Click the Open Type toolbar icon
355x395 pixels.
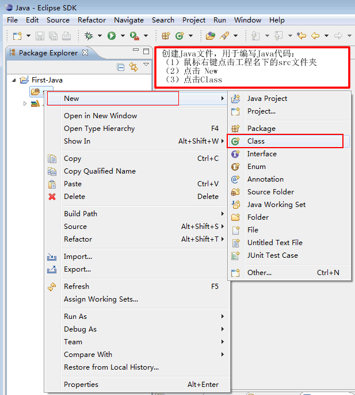[x=211, y=36]
